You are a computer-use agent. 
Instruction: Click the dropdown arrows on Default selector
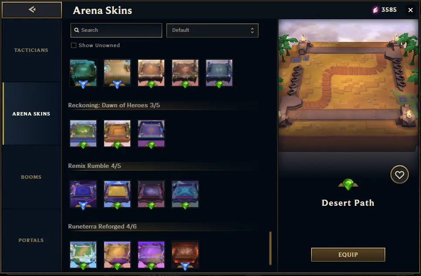pos(252,31)
